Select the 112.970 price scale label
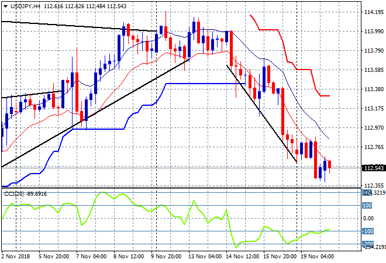This screenshot has width=386, height=263. click(374, 127)
